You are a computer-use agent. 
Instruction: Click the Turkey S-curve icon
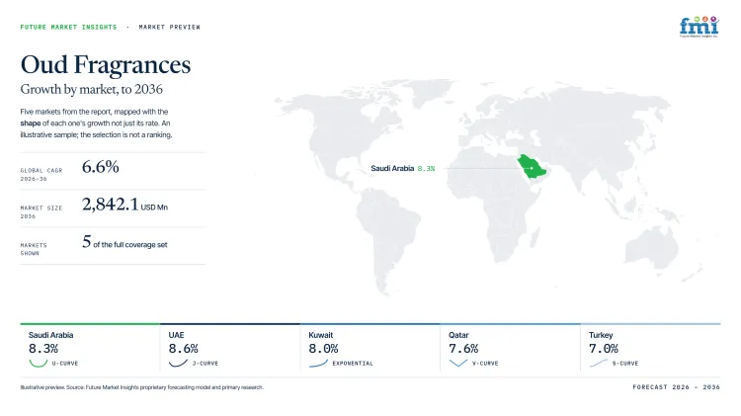(x=599, y=363)
